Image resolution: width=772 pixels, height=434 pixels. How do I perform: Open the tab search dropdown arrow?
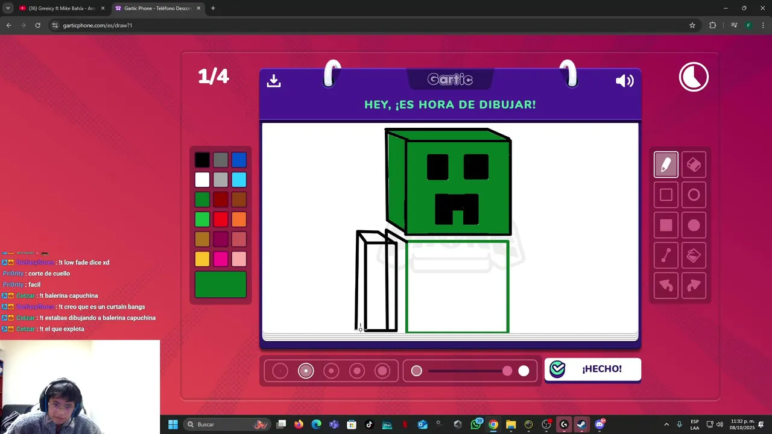click(8, 8)
